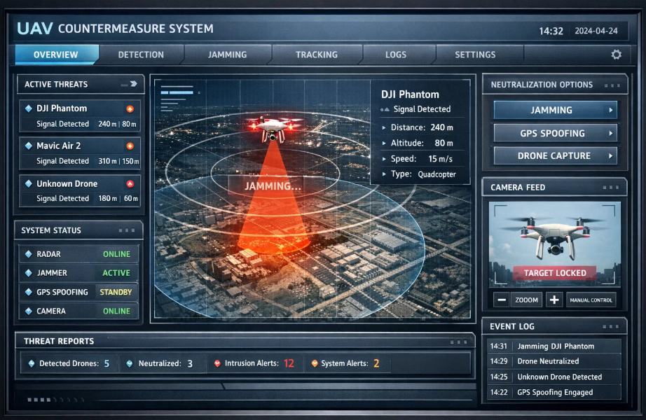The height and width of the screenshot is (420, 646).
Task: Click the DJI Phantom orange alert indicator
Action: 130,109
